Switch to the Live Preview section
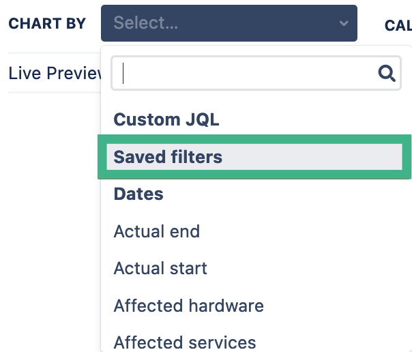Screen dimensions: 412x352 [x=55, y=73]
